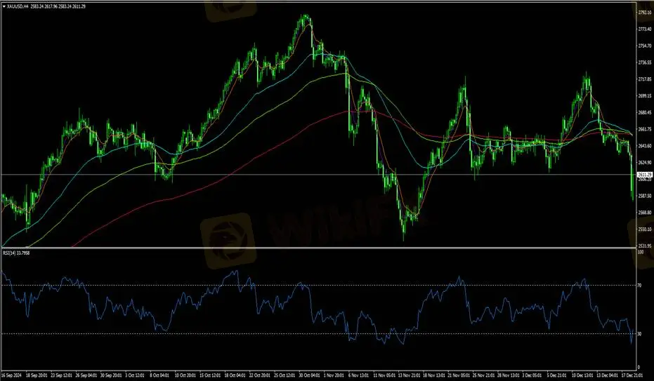This screenshot has height=381, width=654.
Task: Click the 26 Sep 04:01 time label
Action: [x=86, y=375]
